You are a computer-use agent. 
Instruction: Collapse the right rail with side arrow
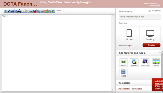click(x=115, y=54)
